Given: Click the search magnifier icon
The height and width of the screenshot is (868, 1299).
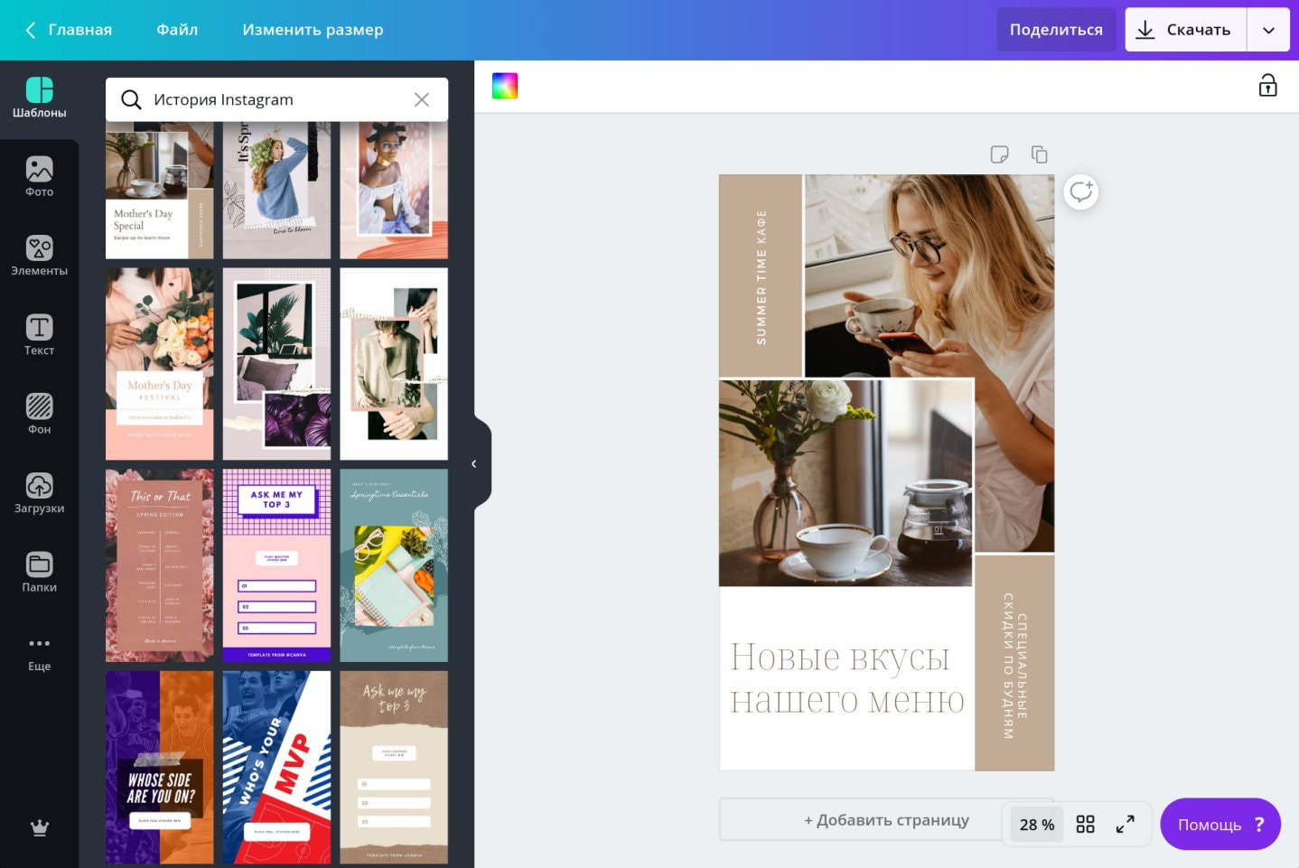Looking at the screenshot, I should click(131, 99).
